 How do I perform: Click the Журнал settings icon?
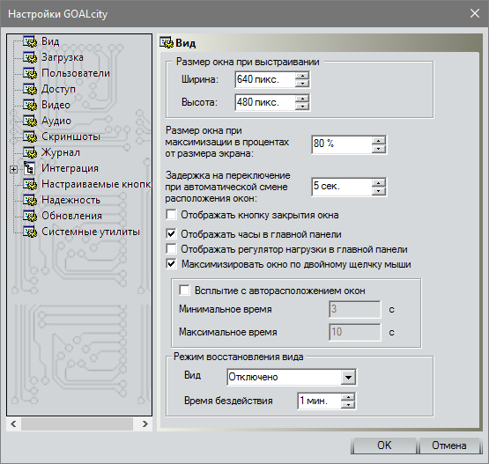click(x=30, y=152)
